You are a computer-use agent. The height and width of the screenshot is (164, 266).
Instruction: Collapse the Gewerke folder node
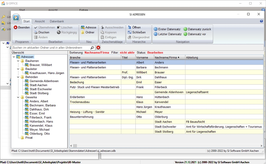click(x=18, y=97)
